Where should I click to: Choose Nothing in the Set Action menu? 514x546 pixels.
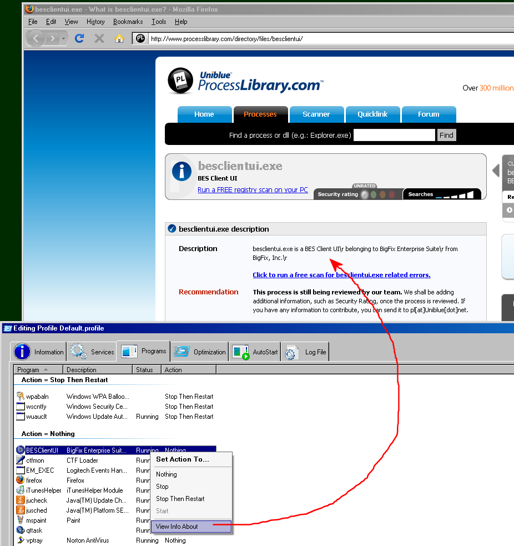192,474
